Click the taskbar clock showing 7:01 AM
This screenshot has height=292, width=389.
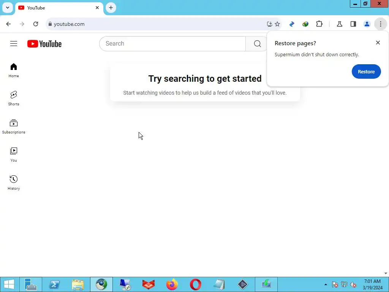pos(372,284)
